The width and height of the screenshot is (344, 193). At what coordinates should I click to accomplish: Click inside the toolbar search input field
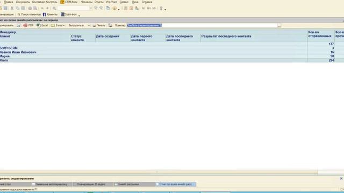[73, 9]
